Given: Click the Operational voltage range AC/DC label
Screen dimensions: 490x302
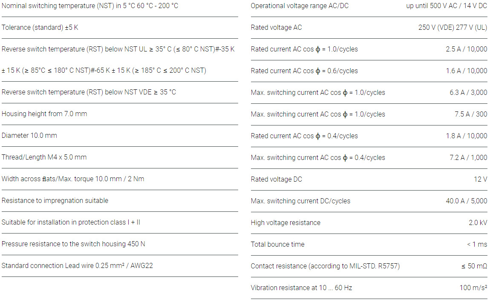Looking at the screenshot, I should [x=300, y=6].
